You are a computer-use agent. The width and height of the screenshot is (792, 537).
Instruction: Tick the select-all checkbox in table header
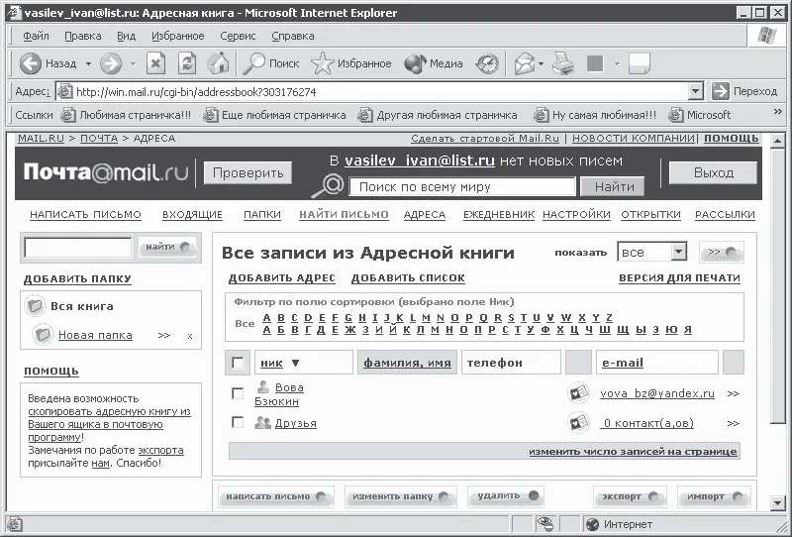pyautogui.click(x=238, y=363)
